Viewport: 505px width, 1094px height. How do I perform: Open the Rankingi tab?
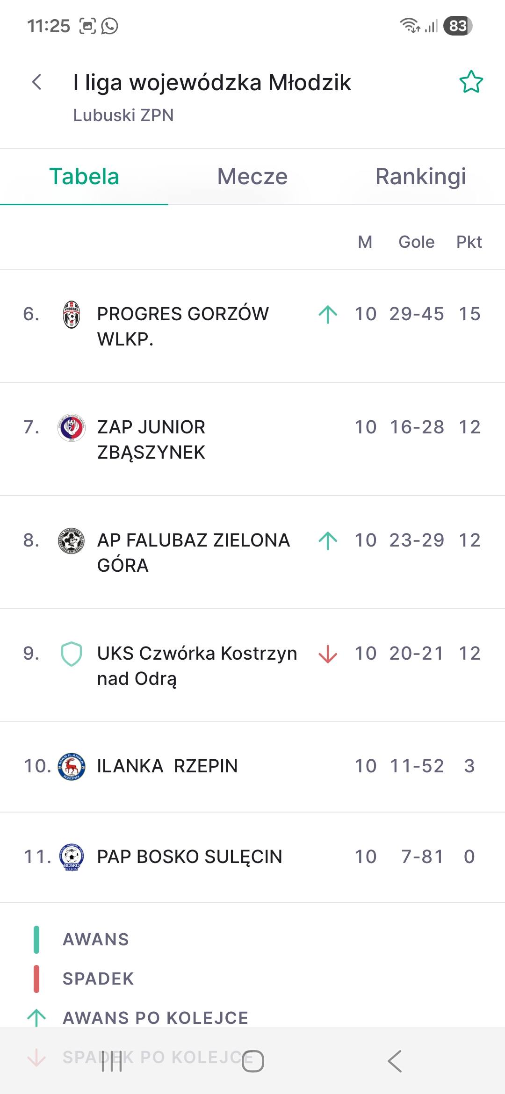pyautogui.click(x=421, y=177)
